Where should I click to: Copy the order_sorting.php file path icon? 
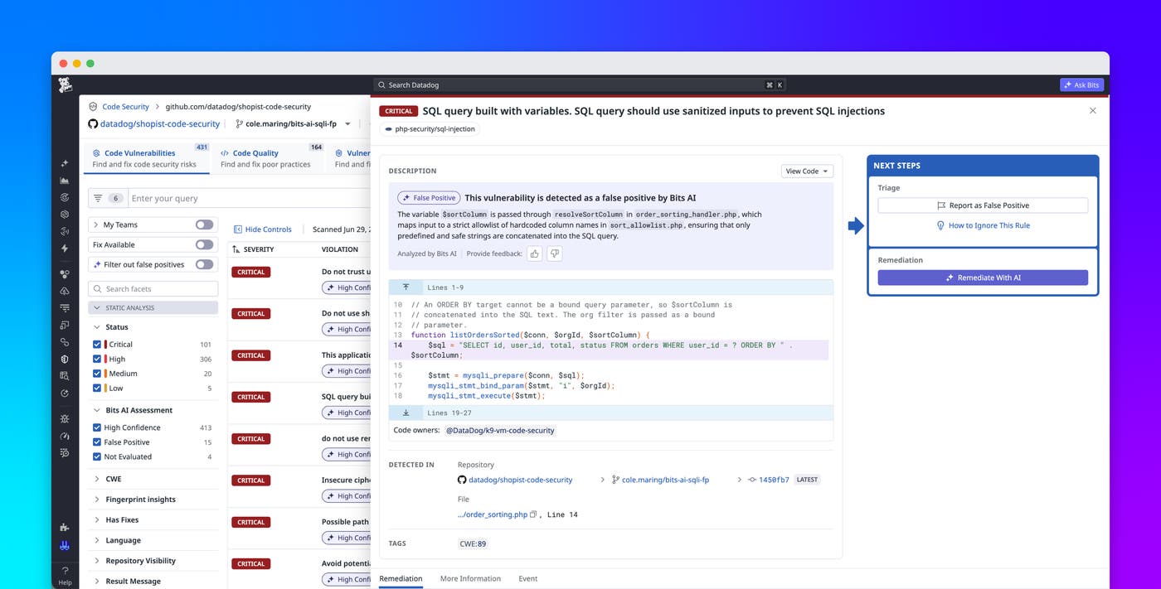tap(533, 514)
